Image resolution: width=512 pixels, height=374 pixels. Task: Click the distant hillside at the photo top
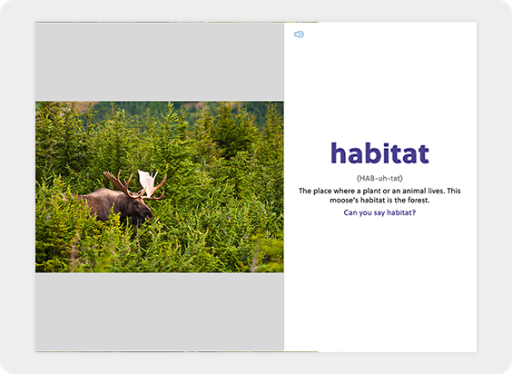182,110
